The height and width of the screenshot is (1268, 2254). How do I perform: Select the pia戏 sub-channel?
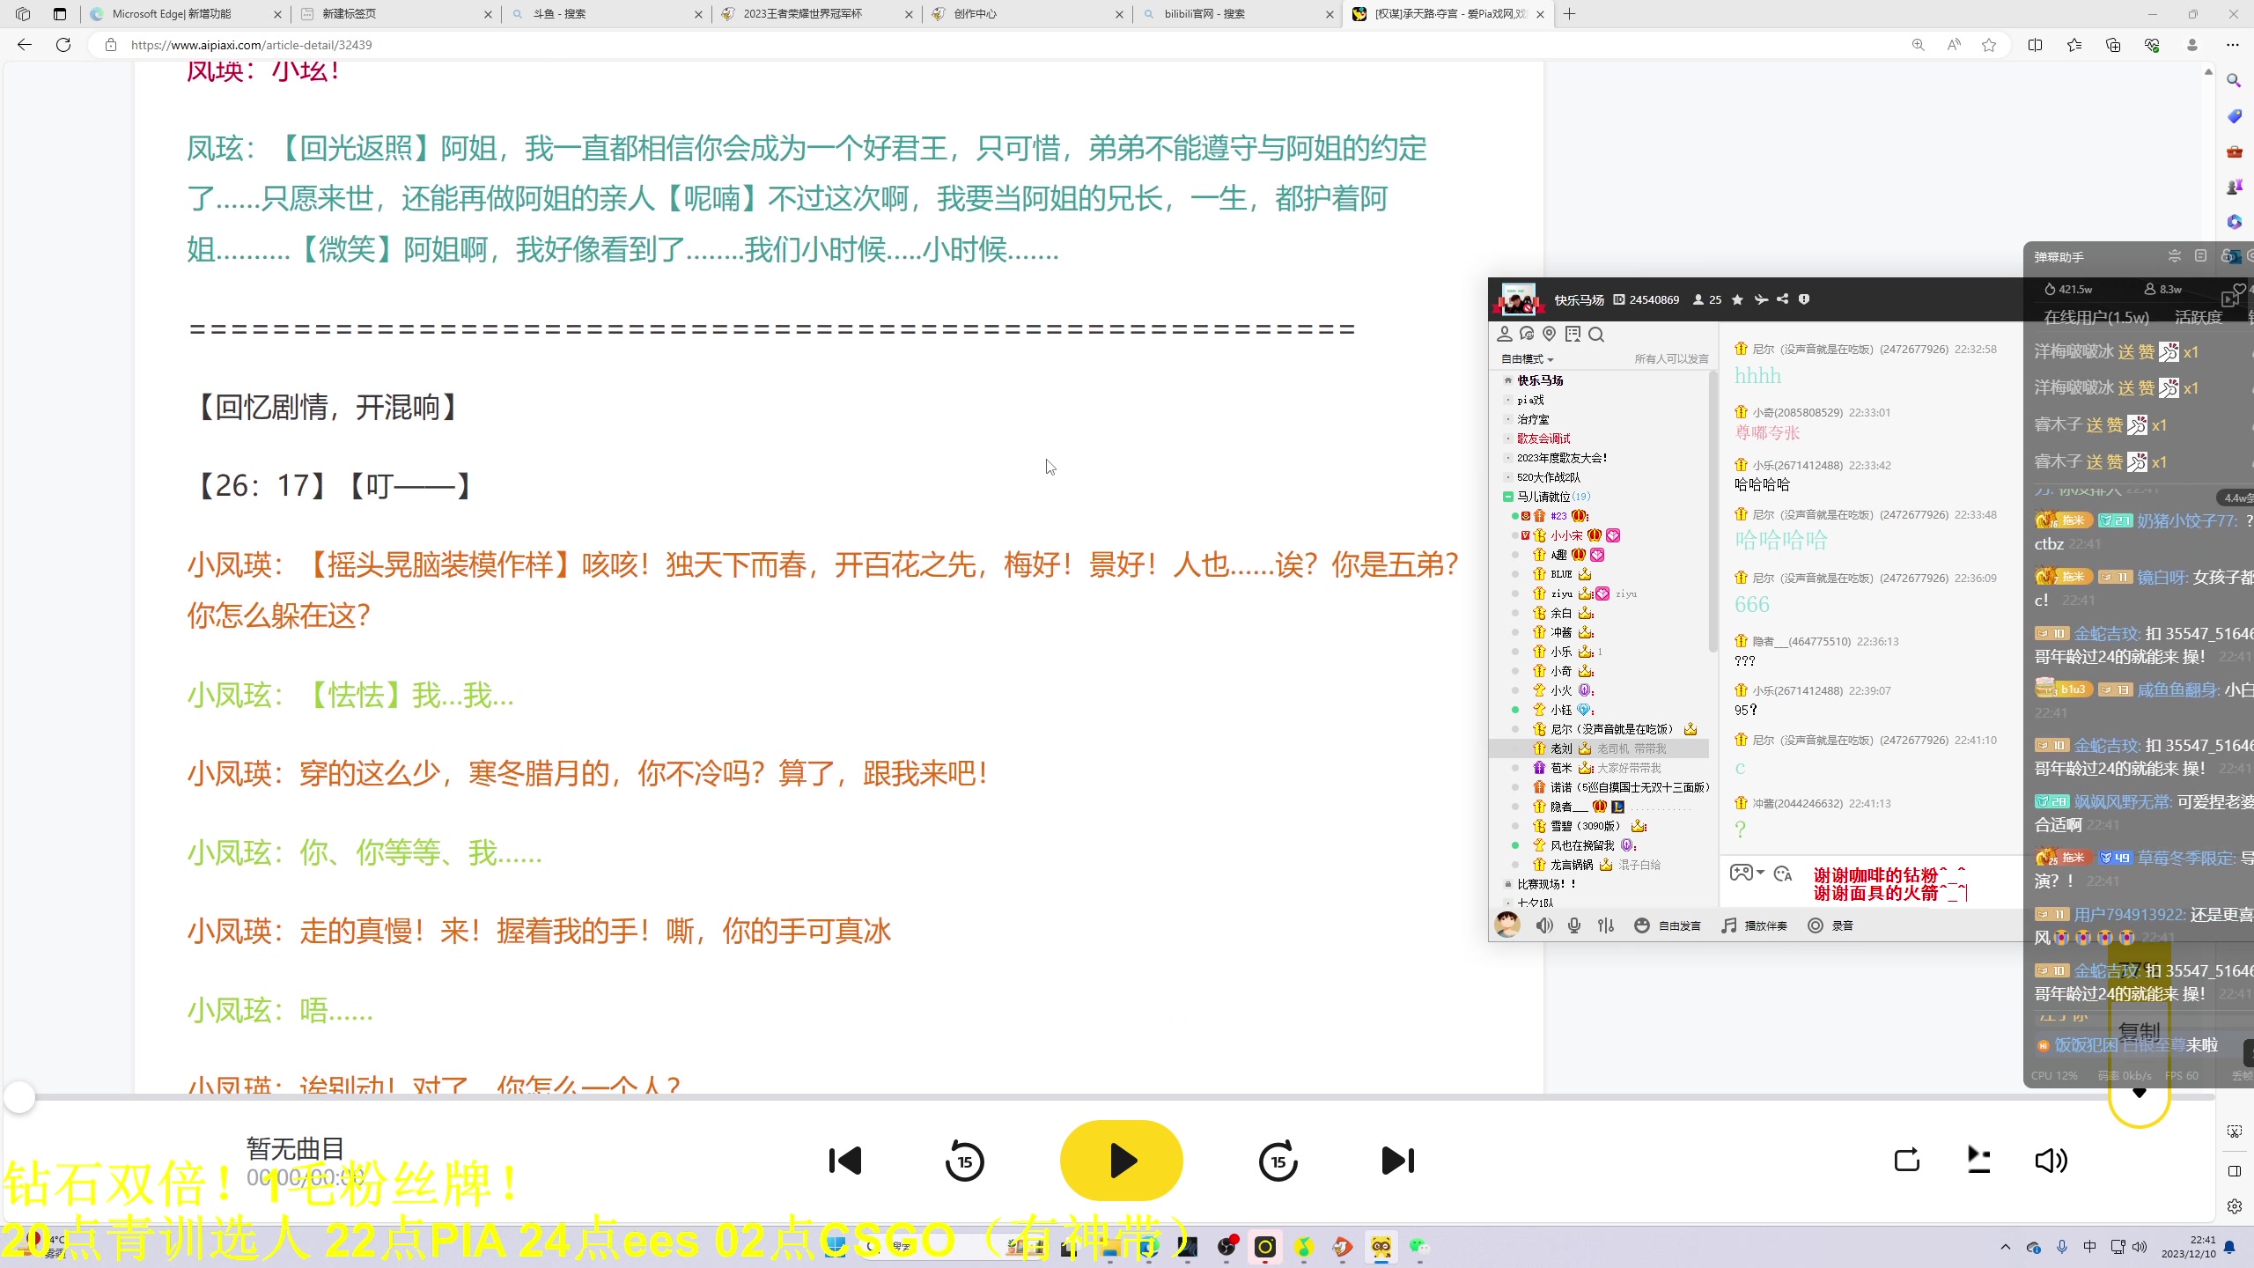(1530, 400)
